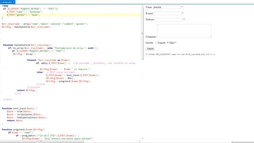Click the "function test_input" declaration line
The height and width of the screenshot is (143, 254).
(x=19, y=108)
